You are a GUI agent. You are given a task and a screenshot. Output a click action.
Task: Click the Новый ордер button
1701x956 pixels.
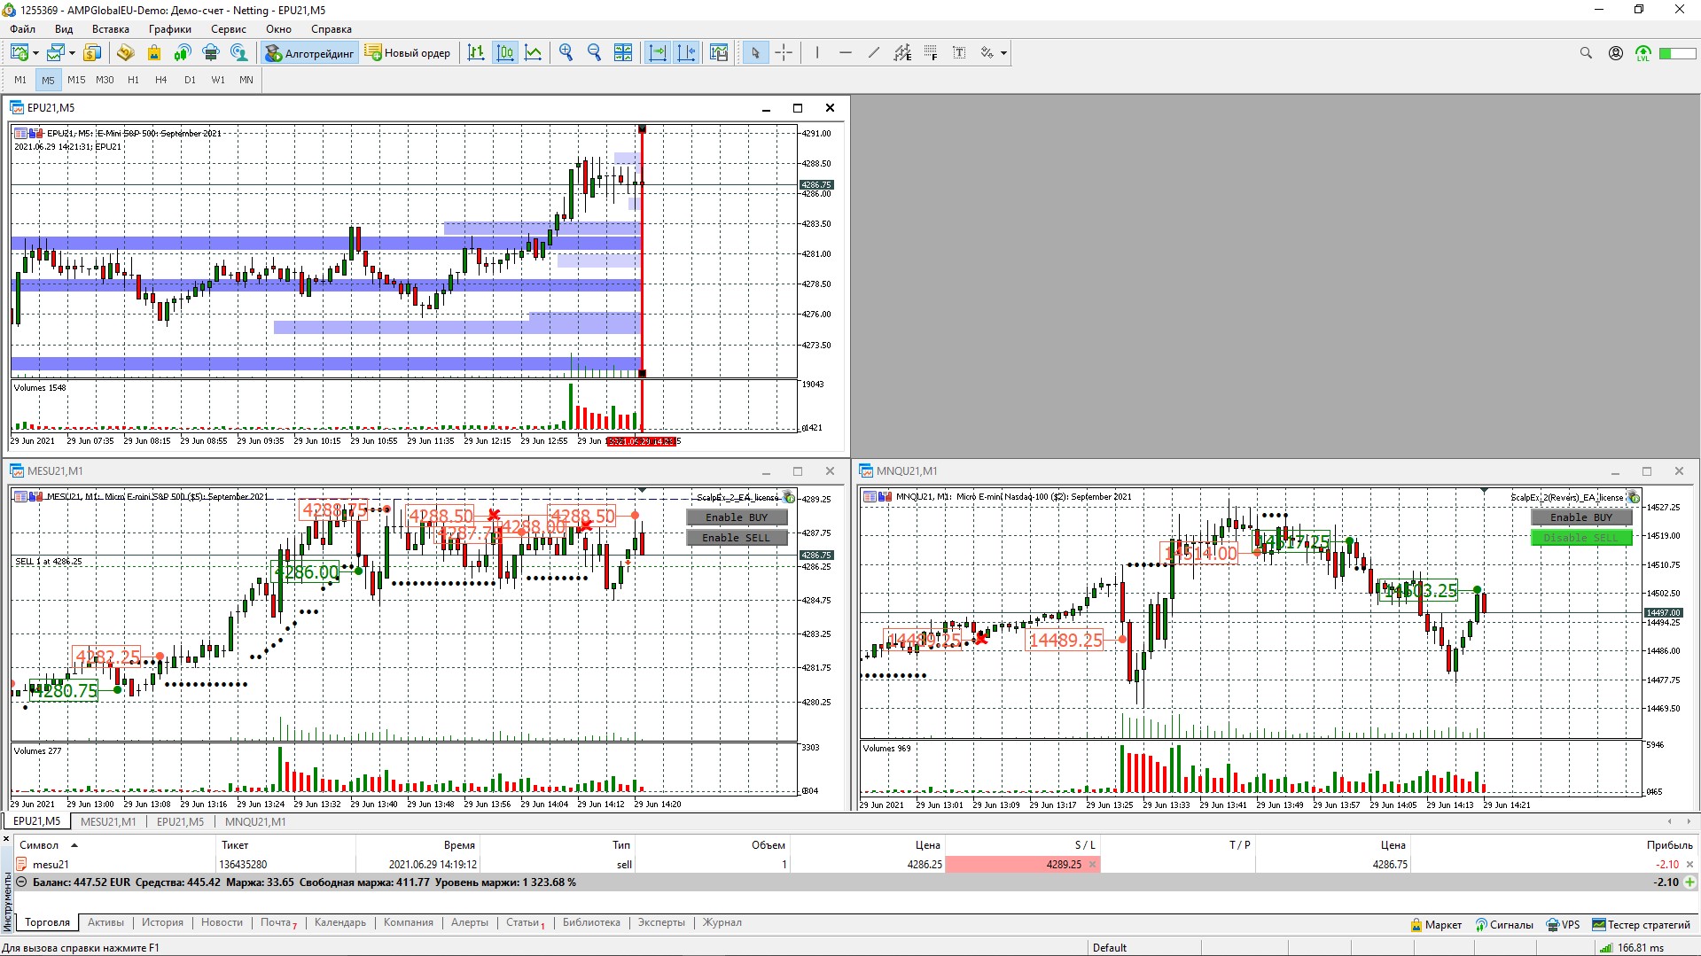(x=408, y=53)
